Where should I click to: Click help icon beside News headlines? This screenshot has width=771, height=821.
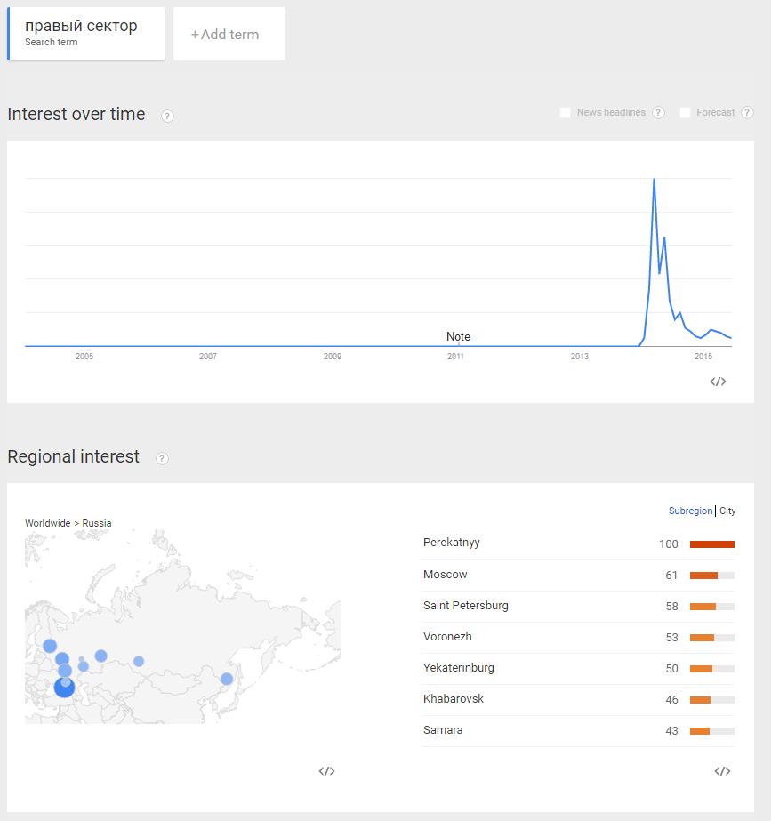658,112
